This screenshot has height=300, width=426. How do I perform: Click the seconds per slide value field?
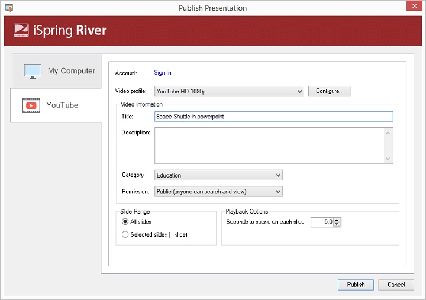click(322, 222)
